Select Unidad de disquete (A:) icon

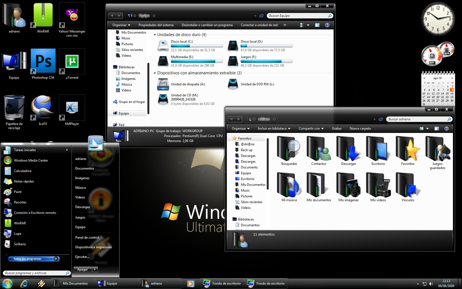tap(163, 84)
